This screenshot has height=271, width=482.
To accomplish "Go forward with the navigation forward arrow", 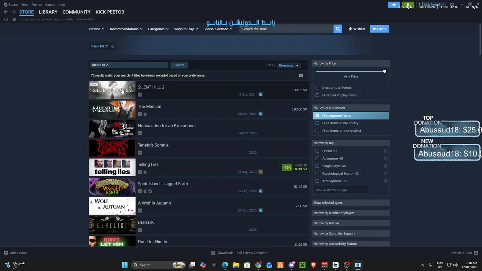I will 14,12.
